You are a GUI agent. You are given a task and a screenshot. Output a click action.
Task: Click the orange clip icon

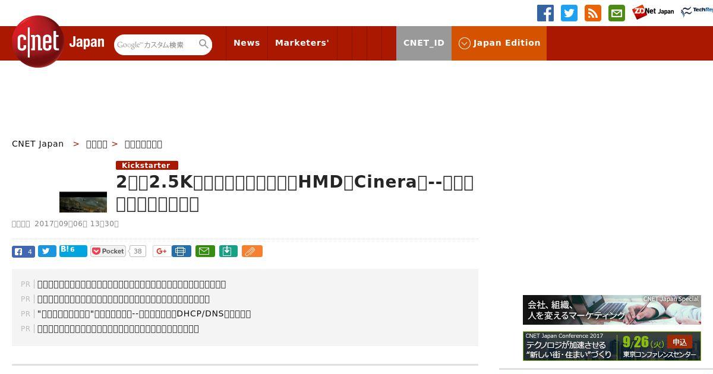coord(252,251)
